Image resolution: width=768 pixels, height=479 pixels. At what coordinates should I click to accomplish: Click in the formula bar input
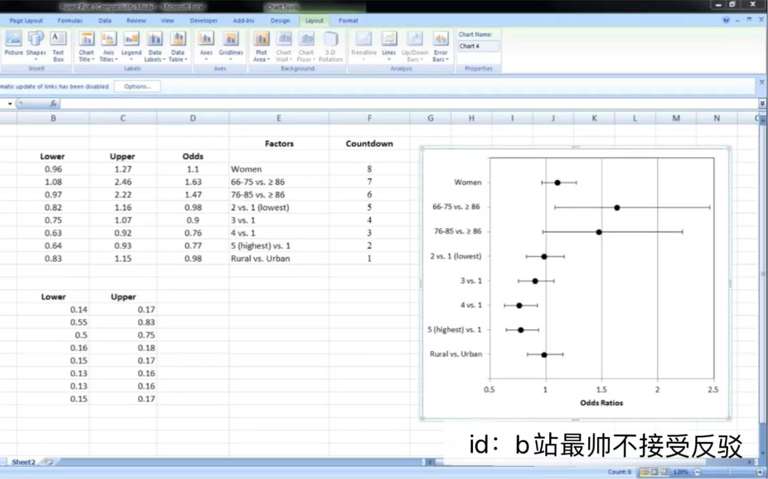click(409, 104)
